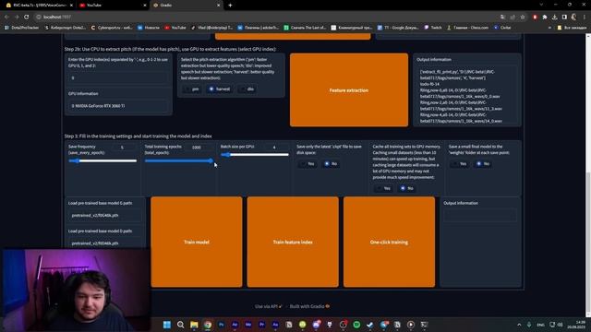The image size is (591, 332).
Task: Open File Explorer from taskbar
Action: click(194, 325)
